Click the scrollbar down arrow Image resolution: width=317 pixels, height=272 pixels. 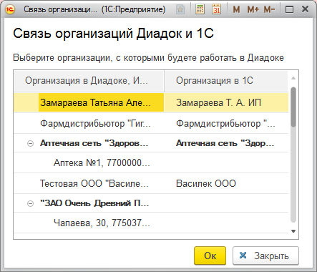click(293, 231)
